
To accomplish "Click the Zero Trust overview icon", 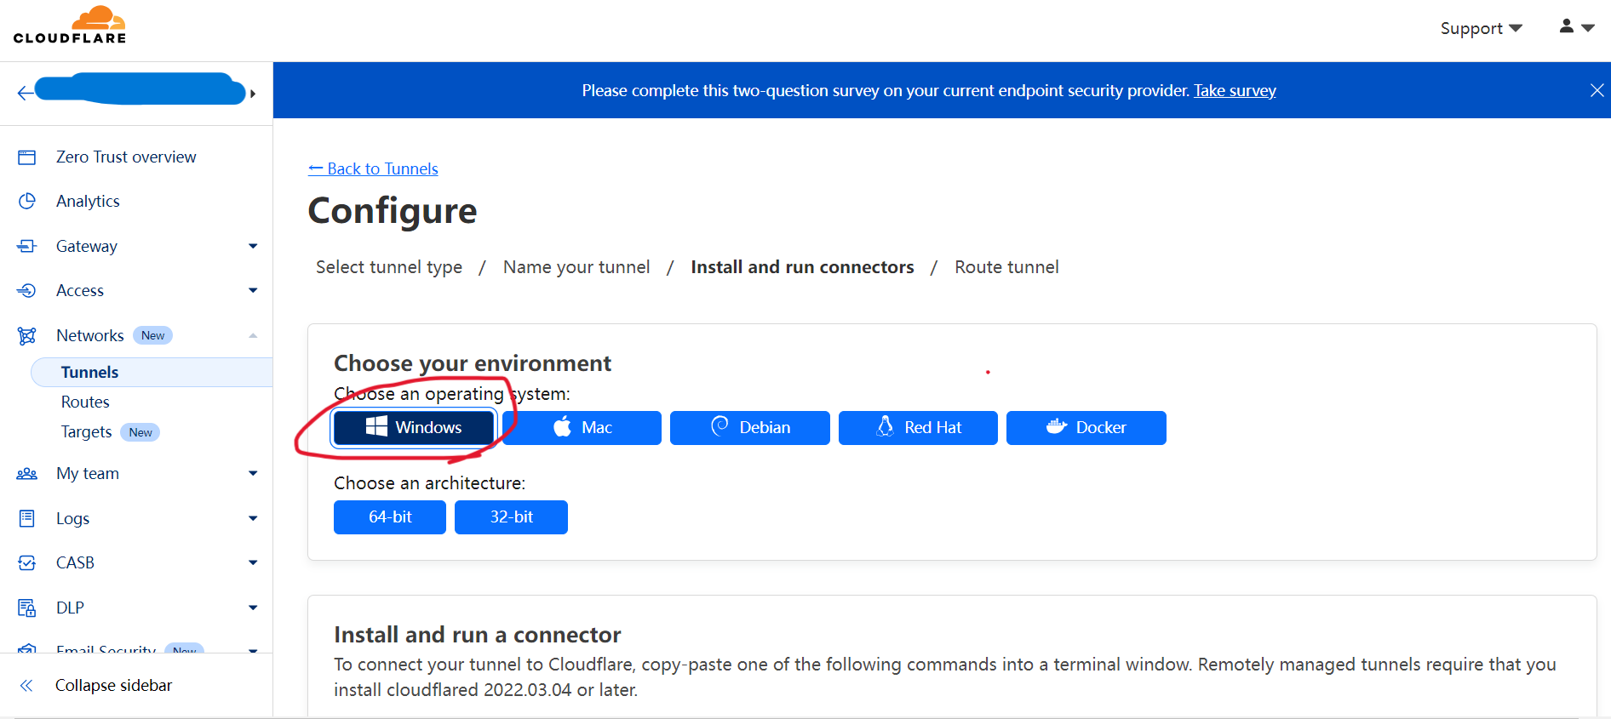I will point(27,157).
